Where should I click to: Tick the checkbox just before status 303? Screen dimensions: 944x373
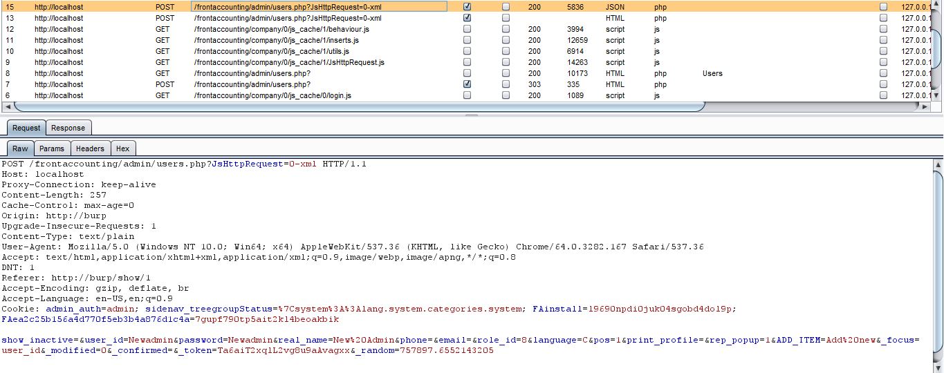(506, 84)
